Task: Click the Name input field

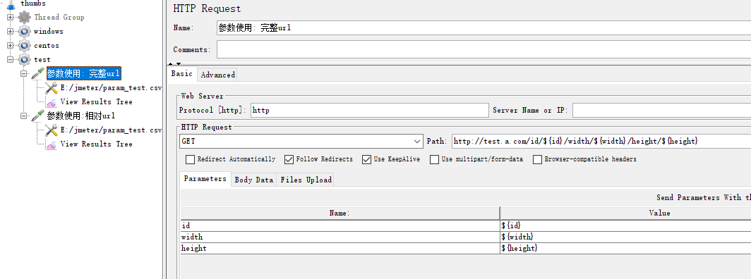Action: point(483,27)
